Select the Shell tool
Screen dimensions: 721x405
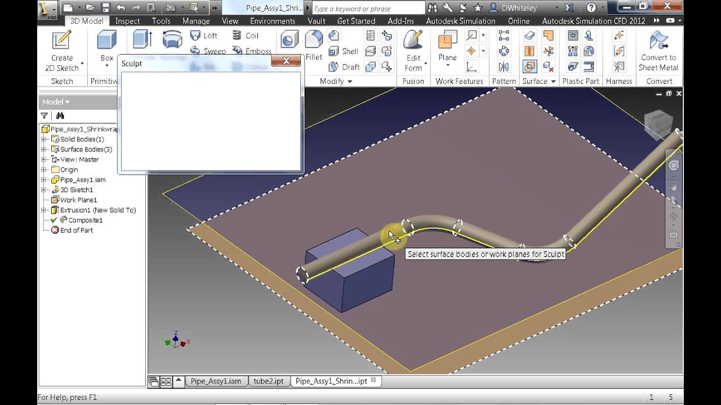[342, 51]
